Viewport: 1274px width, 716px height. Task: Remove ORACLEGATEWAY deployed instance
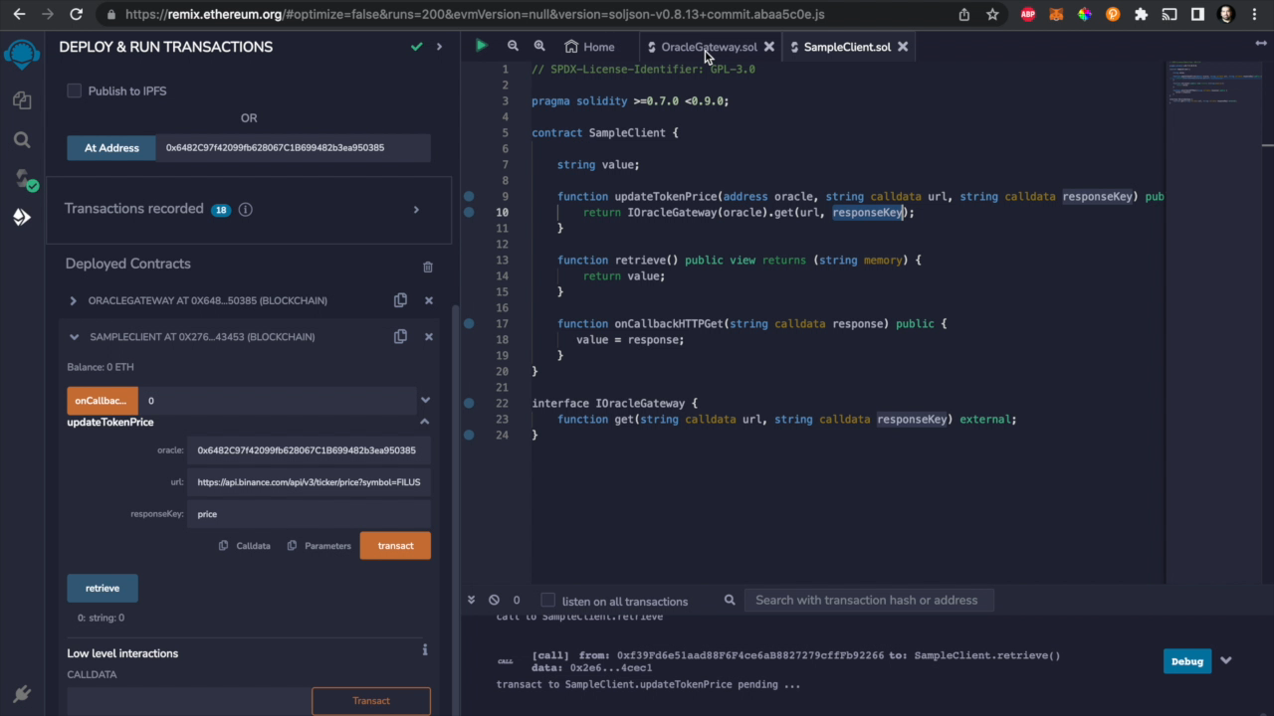pos(429,300)
